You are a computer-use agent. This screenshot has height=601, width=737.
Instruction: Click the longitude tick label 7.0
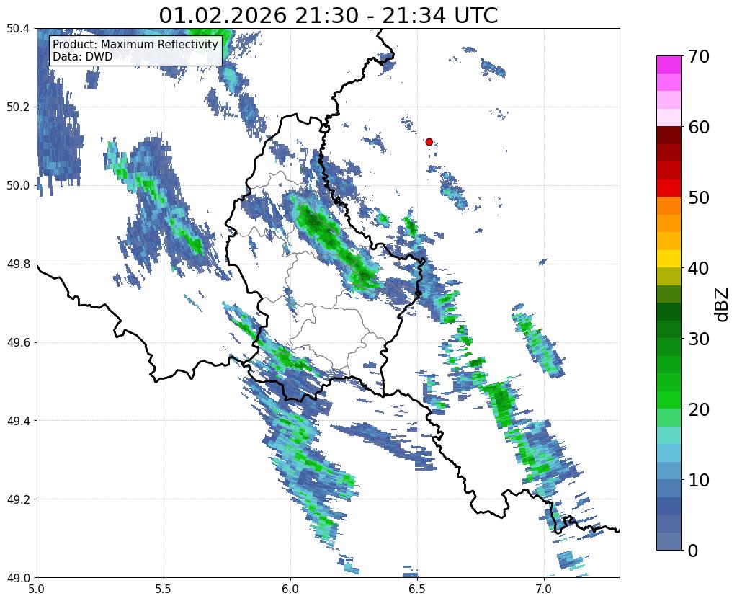(x=544, y=589)
